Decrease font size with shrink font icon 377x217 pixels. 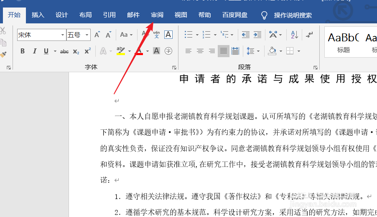[108, 35]
